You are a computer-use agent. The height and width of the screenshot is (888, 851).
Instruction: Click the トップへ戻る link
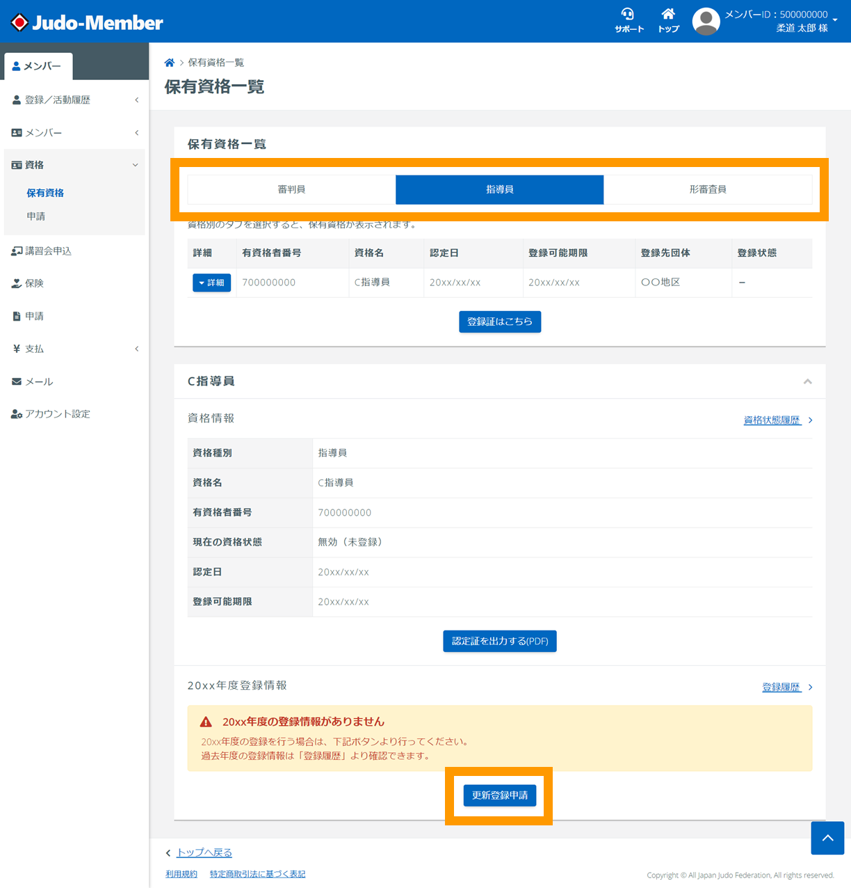(204, 853)
